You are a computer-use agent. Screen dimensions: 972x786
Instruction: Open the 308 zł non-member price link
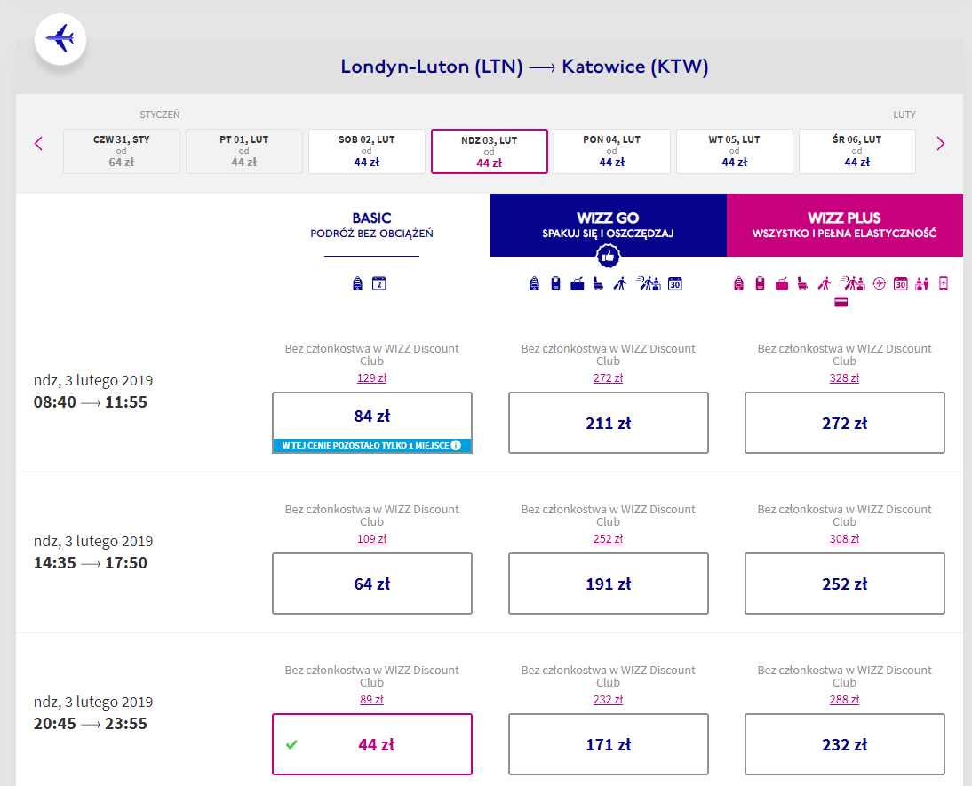point(844,539)
